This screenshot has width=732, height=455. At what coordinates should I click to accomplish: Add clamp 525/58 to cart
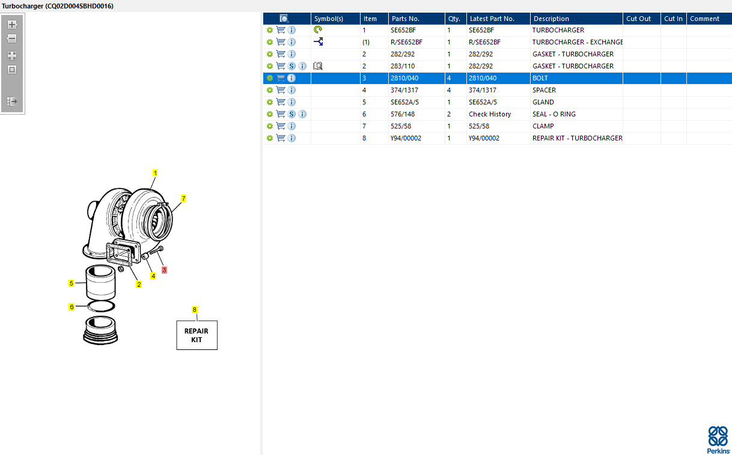coord(281,126)
